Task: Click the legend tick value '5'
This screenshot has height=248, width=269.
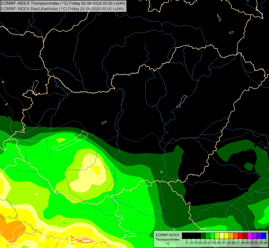Action: pyautogui.click(x=187, y=243)
